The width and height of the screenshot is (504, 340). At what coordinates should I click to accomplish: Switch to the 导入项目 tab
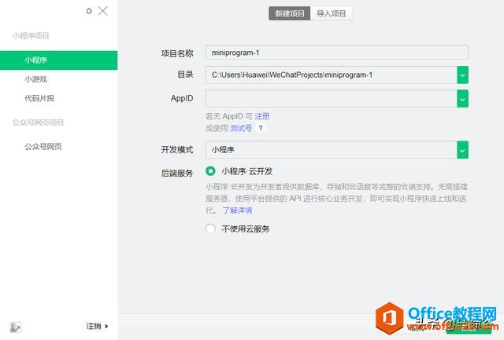pos(331,13)
